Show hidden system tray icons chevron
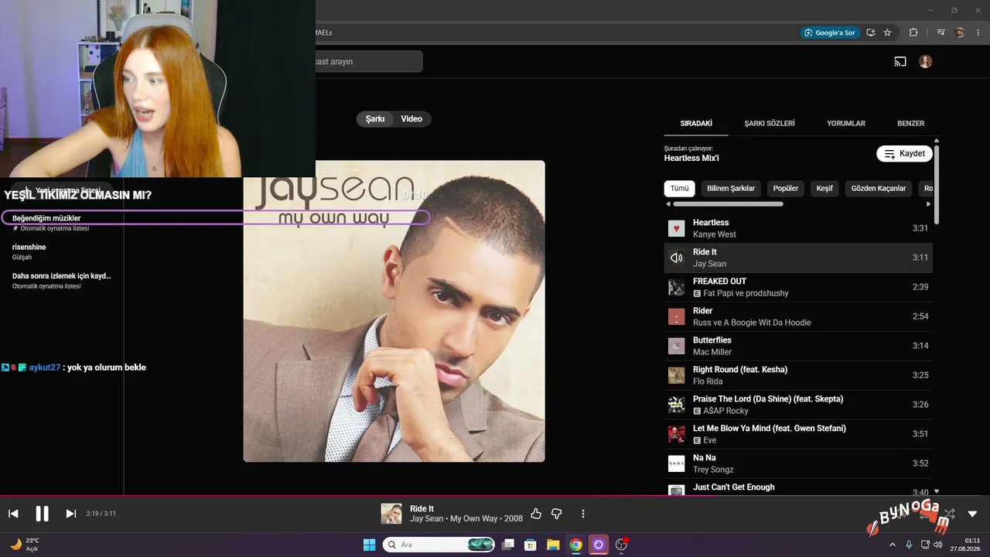Viewport: 990px width, 557px height. point(893,545)
